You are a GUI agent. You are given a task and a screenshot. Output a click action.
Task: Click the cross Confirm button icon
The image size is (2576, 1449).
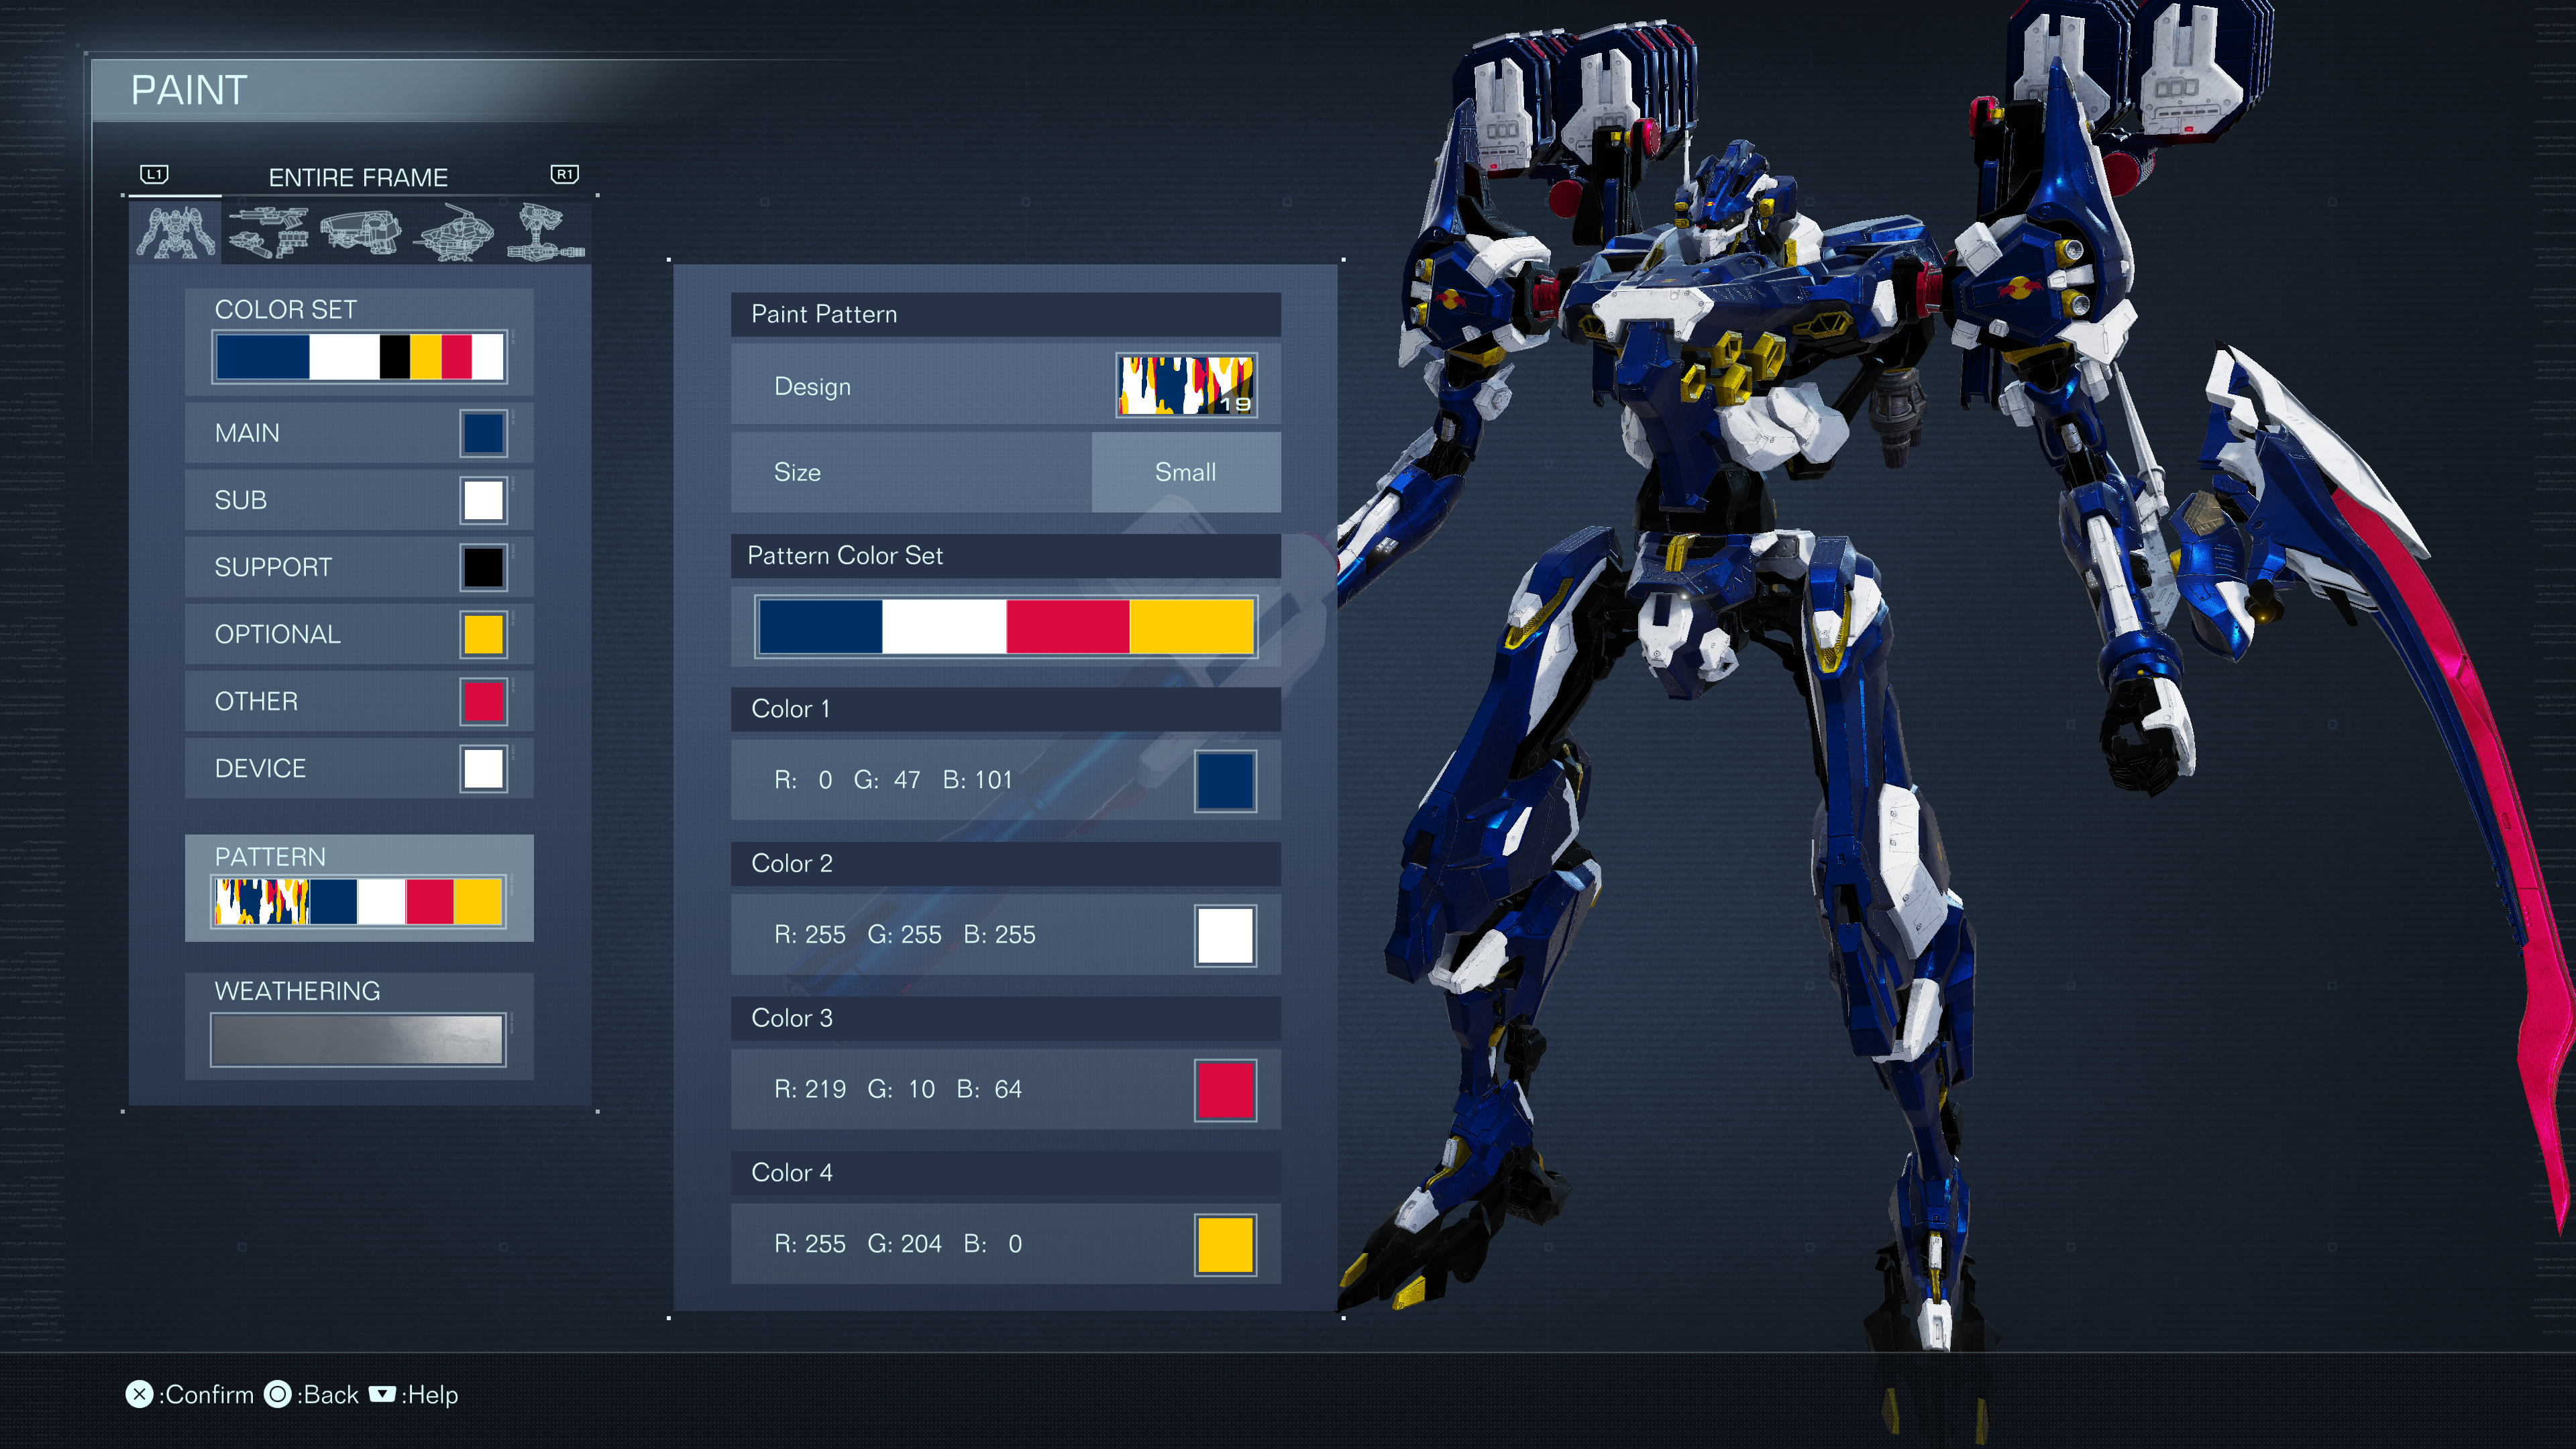139,1394
